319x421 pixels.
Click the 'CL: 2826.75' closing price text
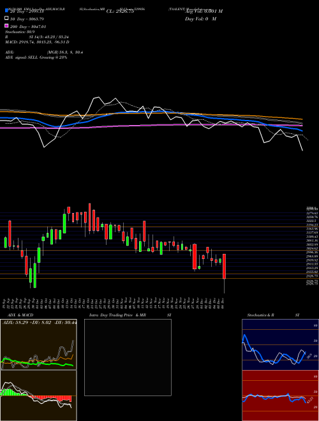[x=120, y=11]
